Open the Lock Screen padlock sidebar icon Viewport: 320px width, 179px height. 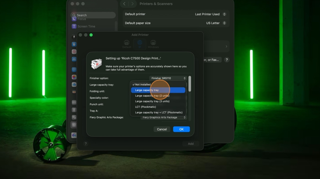74,37
